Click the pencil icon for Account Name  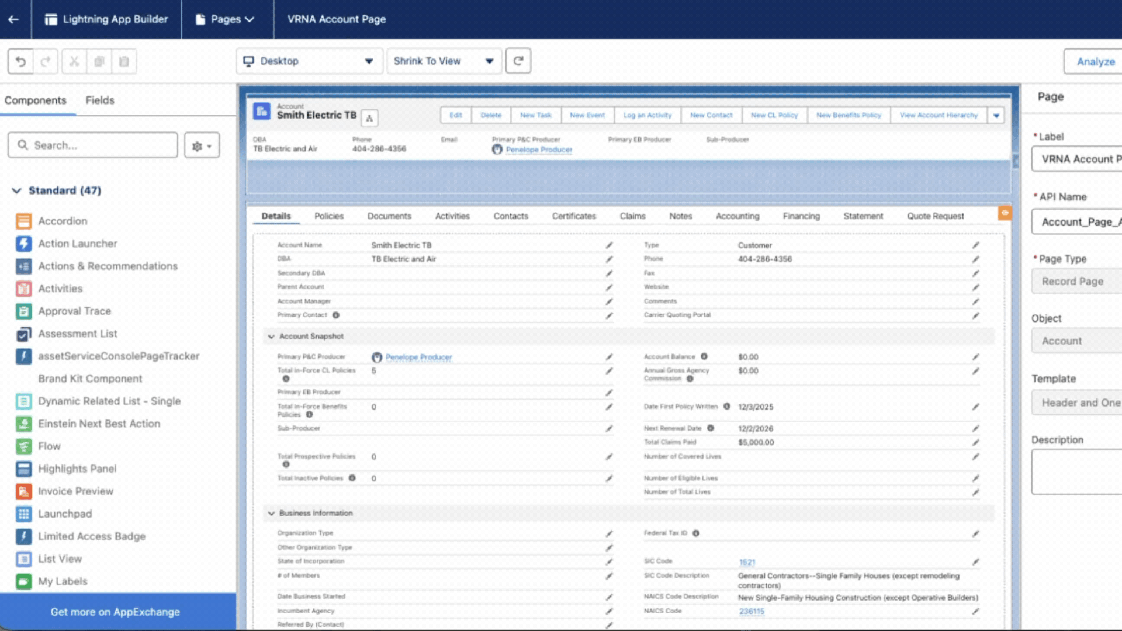(609, 245)
